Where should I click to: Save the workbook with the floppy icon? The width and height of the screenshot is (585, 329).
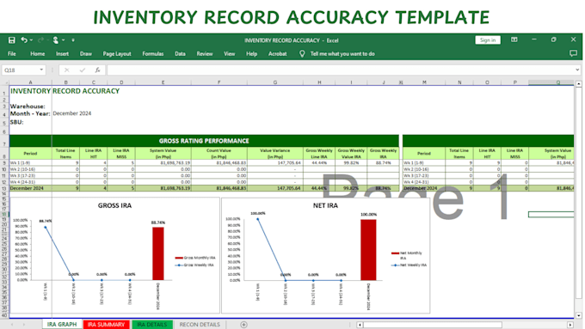[x=11, y=40]
